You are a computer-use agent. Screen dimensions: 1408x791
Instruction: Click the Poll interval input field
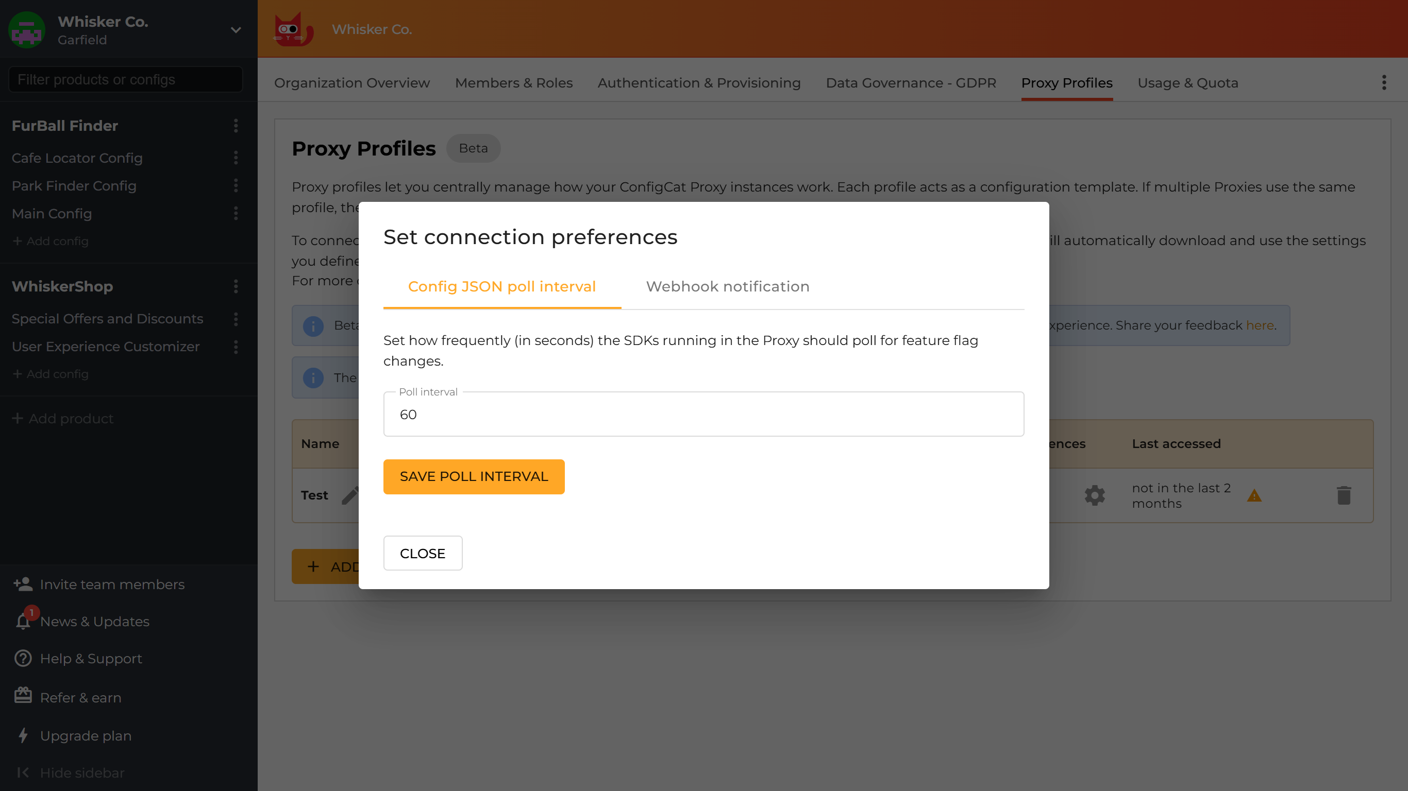(x=704, y=414)
